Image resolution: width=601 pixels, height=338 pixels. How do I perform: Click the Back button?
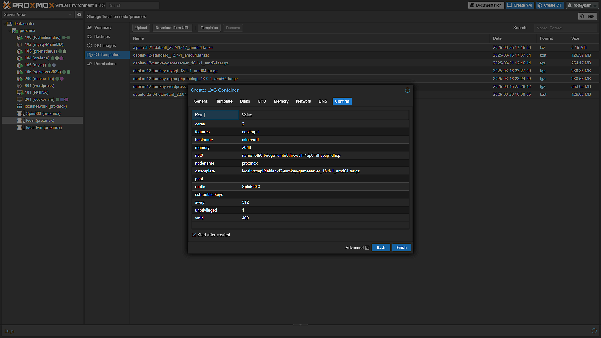tap(381, 248)
